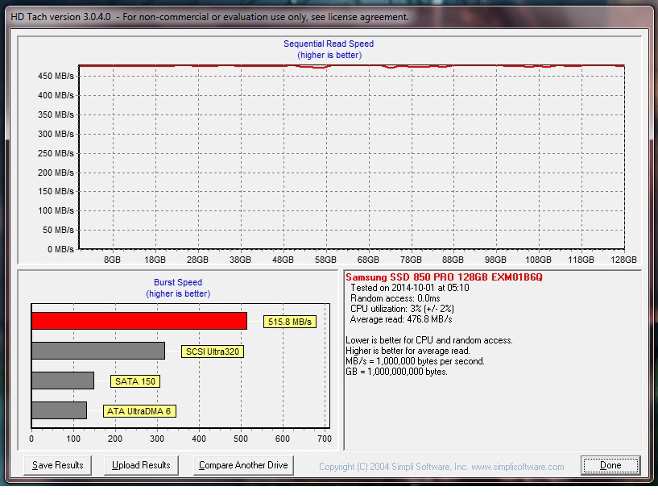This screenshot has height=495, width=658.
Task: Click the Upload Results button
Action: point(141,465)
